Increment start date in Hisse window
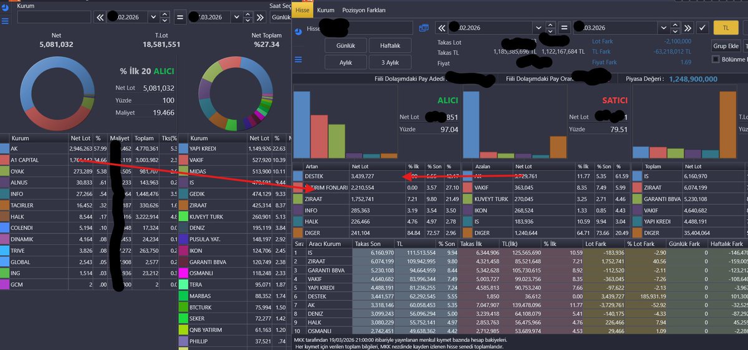The image size is (748, 350). [x=550, y=25]
